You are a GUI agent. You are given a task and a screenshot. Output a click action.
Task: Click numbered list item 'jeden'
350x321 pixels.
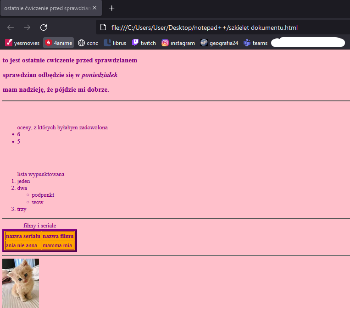point(23,181)
